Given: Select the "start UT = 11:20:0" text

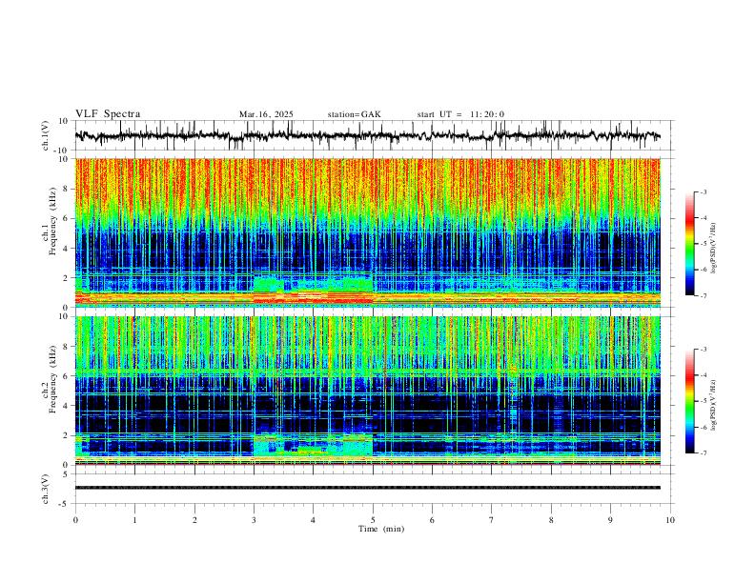Looking at the screenshot, I should [460, 114].
